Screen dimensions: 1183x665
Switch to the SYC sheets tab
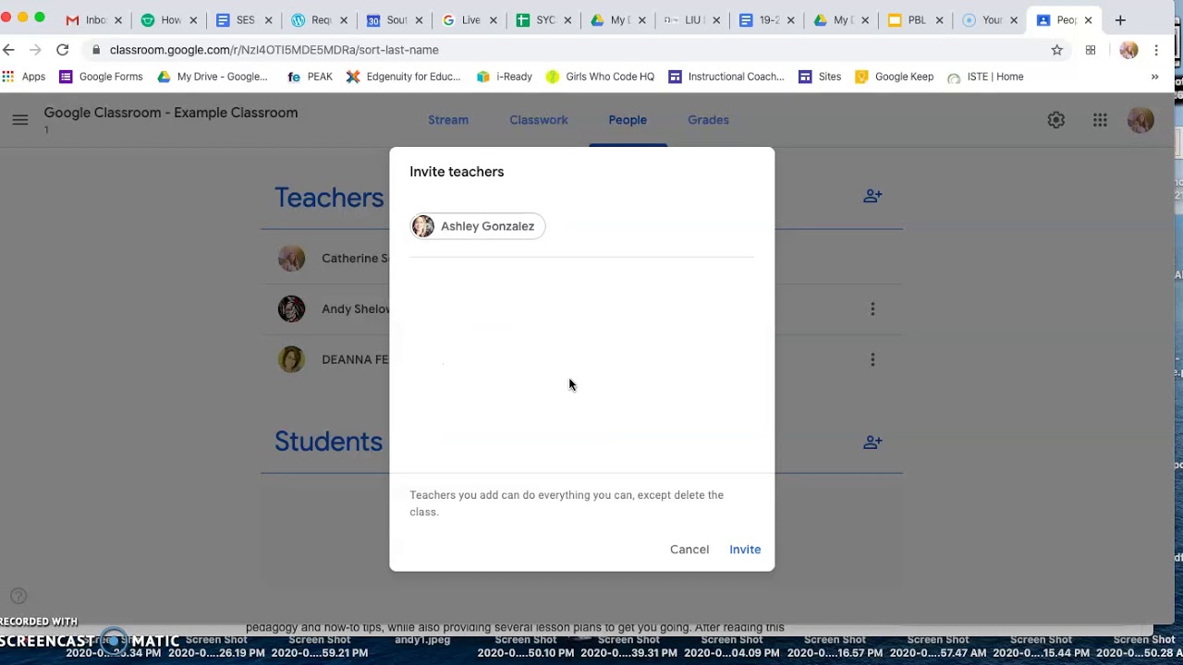(544, 19)
